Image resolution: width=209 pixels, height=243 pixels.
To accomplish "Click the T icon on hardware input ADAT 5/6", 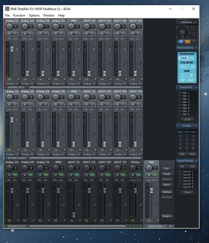I will click(125, 49).
